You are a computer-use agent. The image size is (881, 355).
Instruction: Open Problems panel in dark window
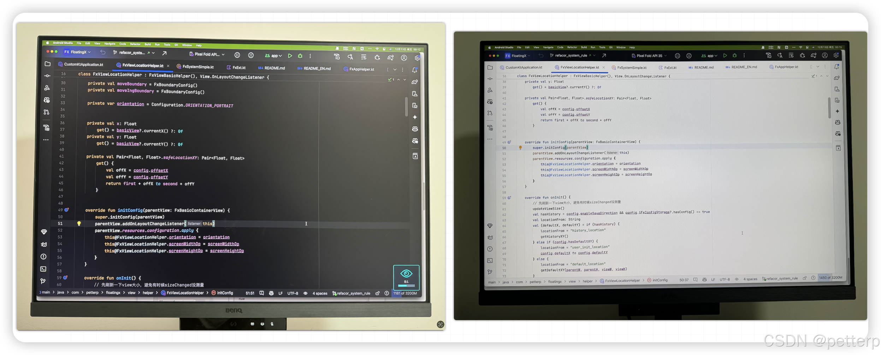43,257
